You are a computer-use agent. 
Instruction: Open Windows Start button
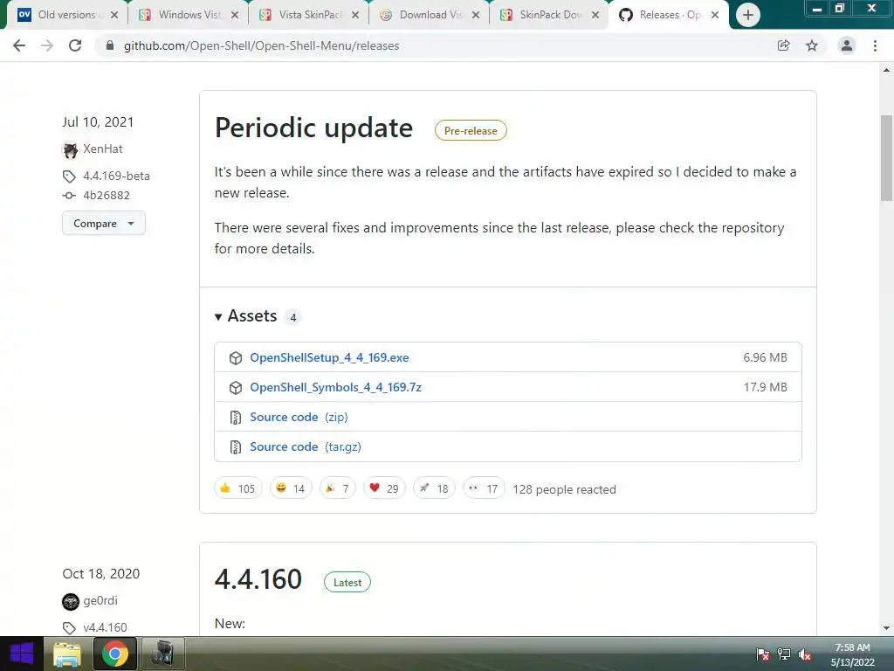click(22, 654)
